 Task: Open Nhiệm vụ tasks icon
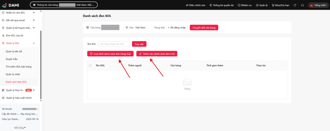(244, 5)
